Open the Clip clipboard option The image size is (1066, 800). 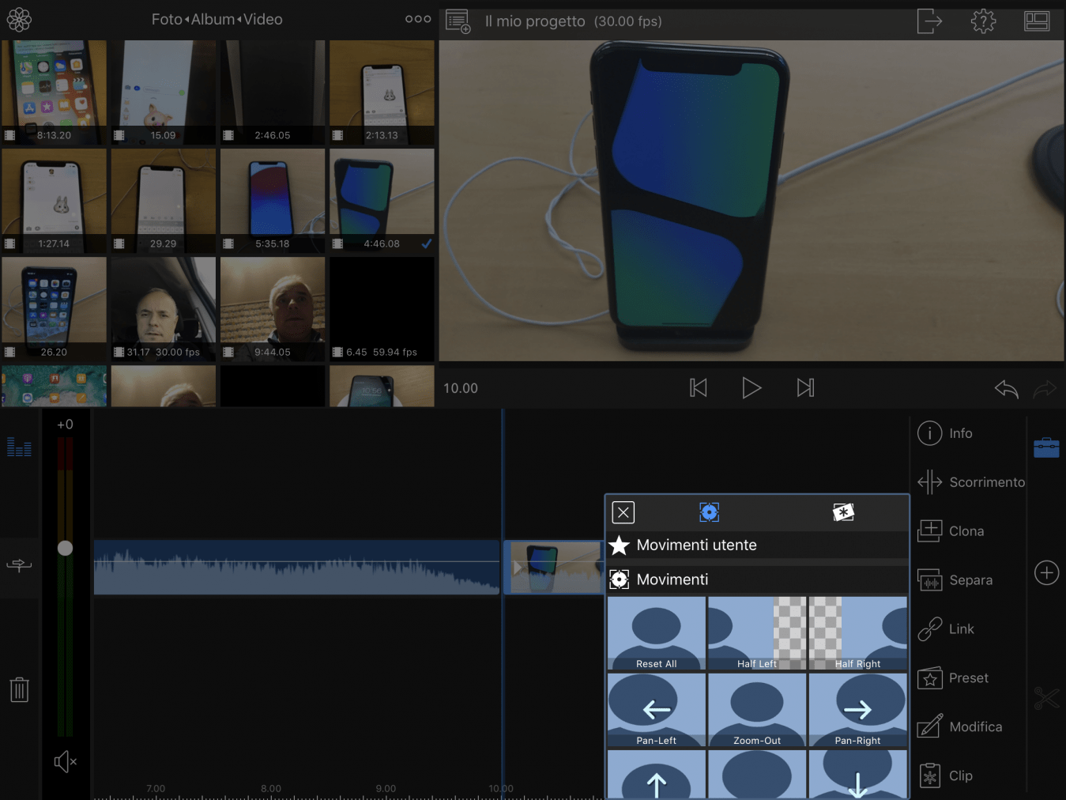945,776
